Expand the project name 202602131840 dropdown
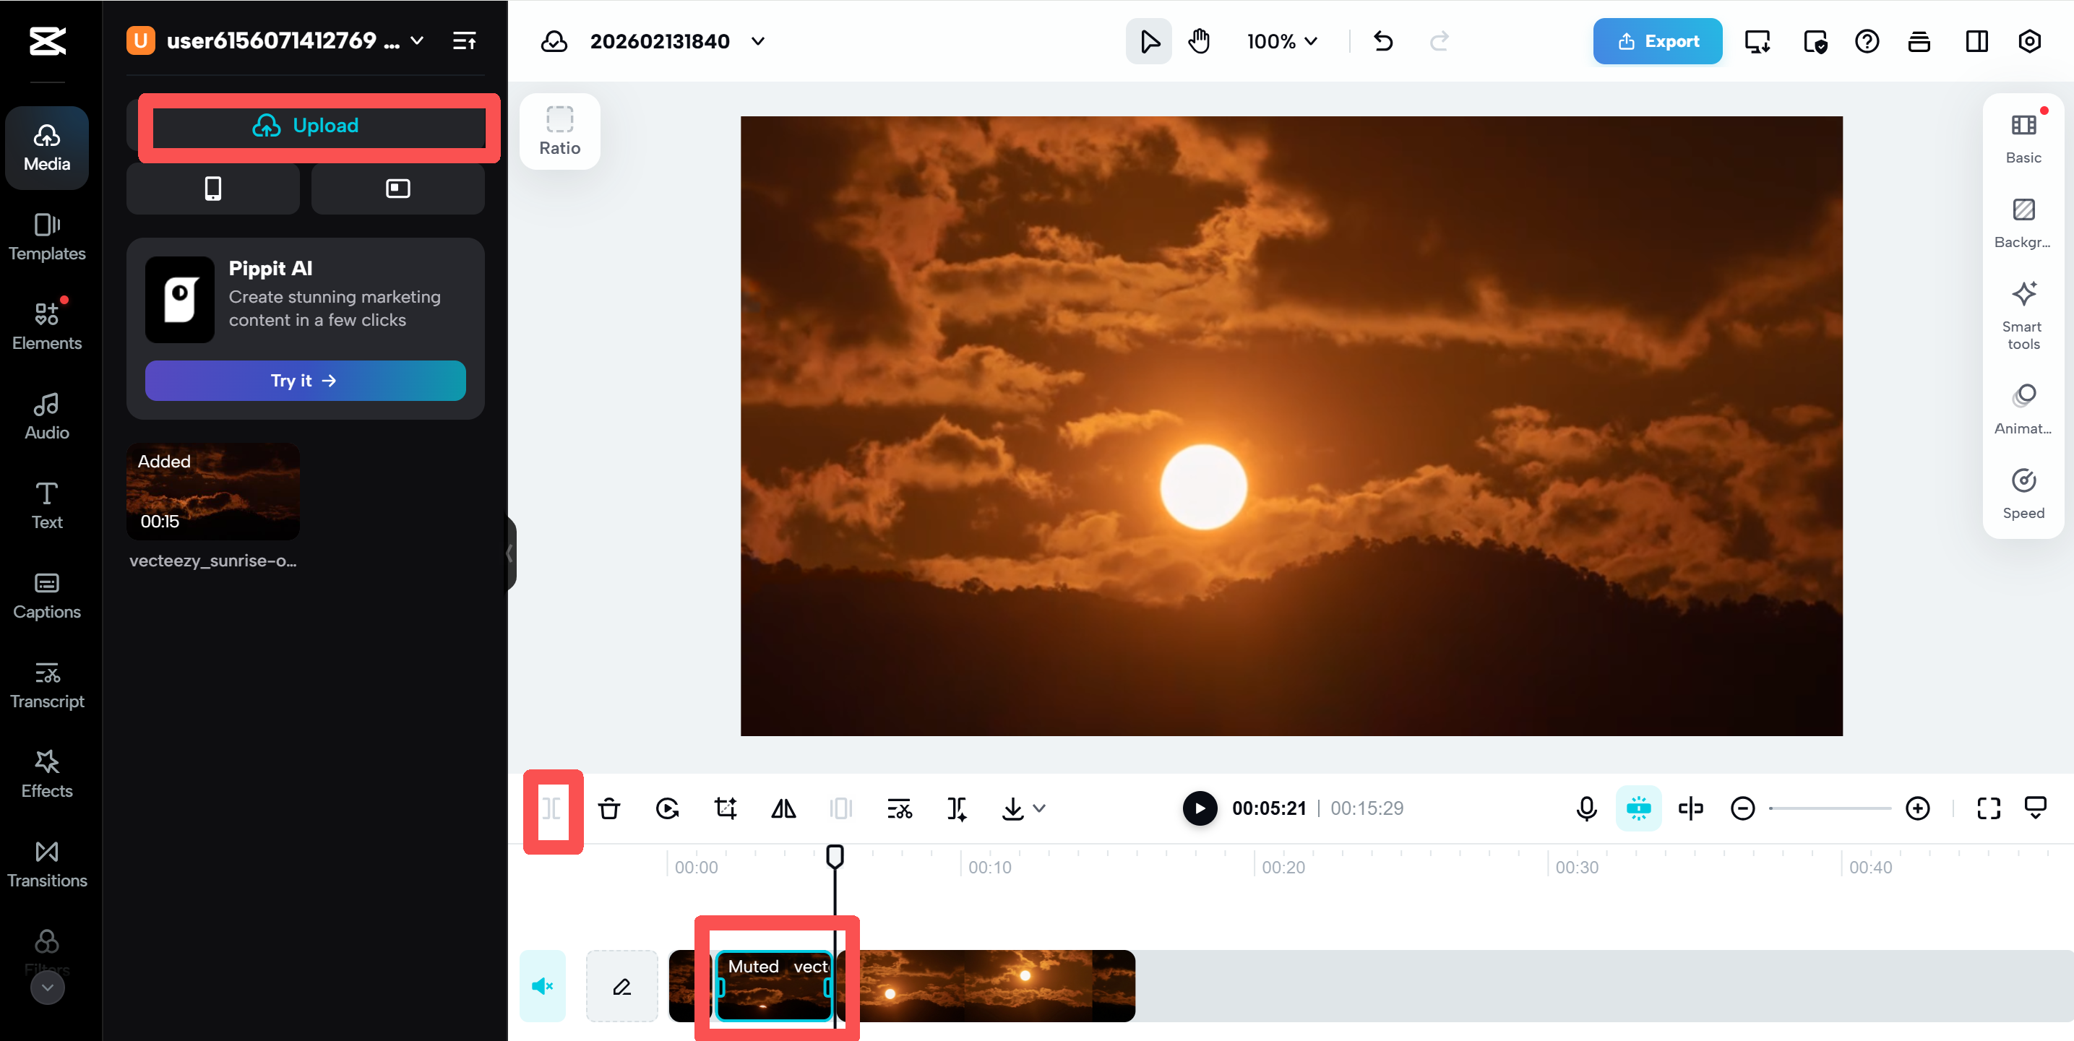This screenshot has height=1041, width=2074. [757, 41]
